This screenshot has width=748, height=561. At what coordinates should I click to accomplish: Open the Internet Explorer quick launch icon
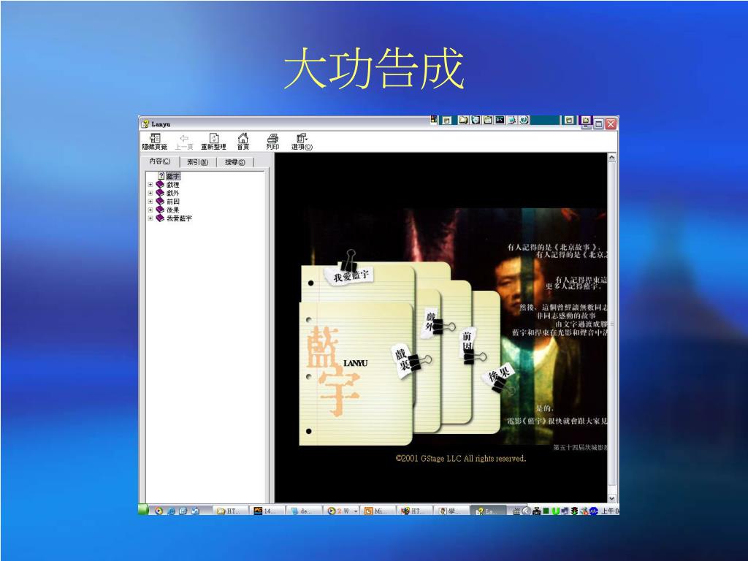tap(171, 511)
